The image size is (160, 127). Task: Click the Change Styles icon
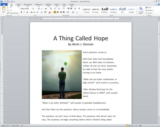(x=141, y=9)
